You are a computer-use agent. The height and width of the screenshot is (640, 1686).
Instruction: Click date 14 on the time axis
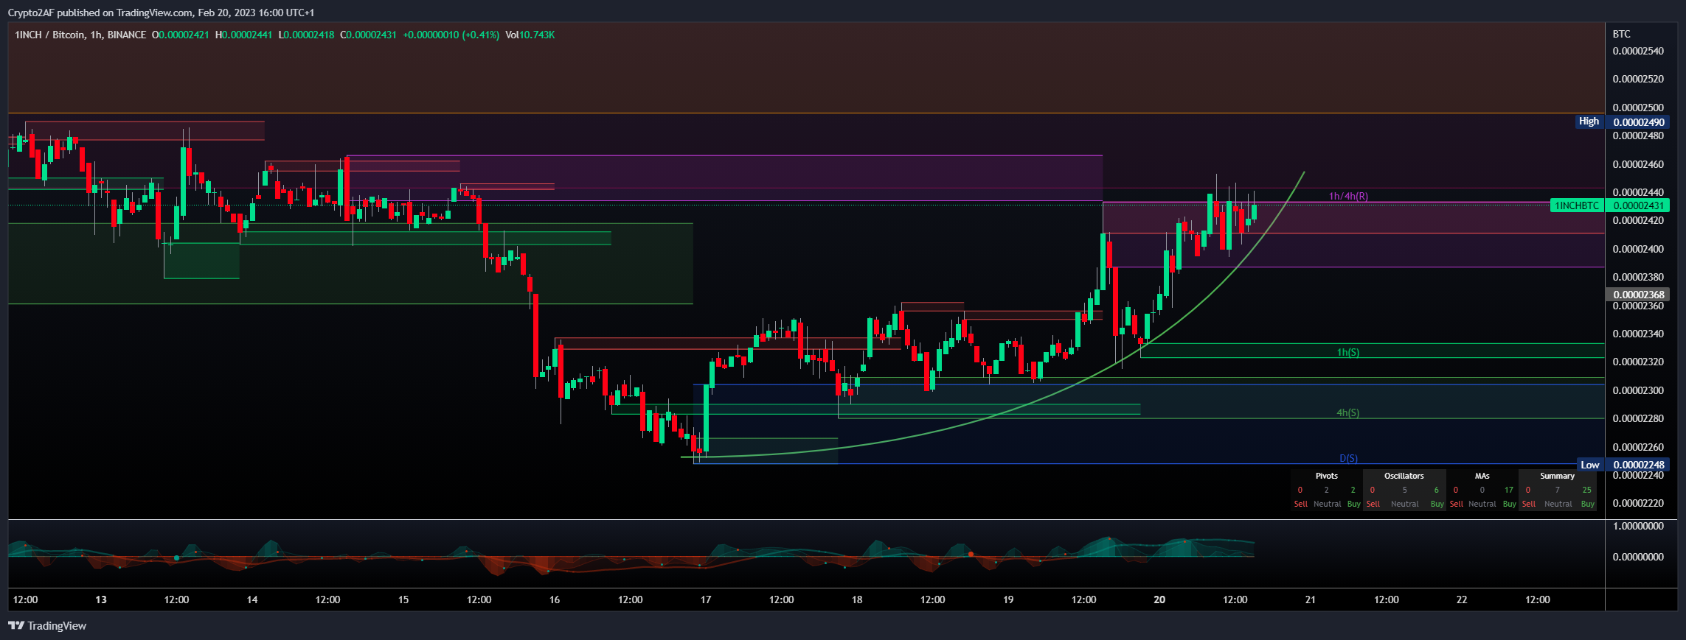[252, 599]
